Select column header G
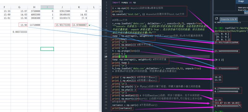Image resolution: width=248 pixels, height=112 pixels. (19, 7)
